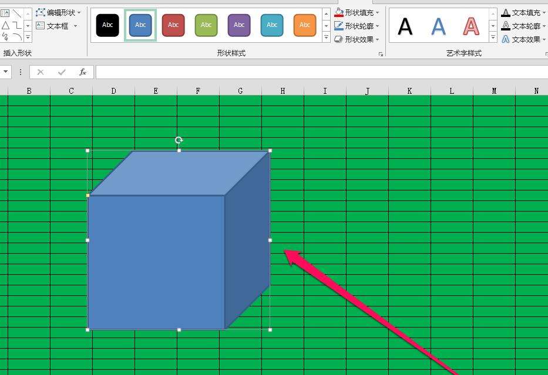This screenshot has width=548, height=375.
Task: Click the formula bar three-dot grip
Action: (x=21, y=72)
